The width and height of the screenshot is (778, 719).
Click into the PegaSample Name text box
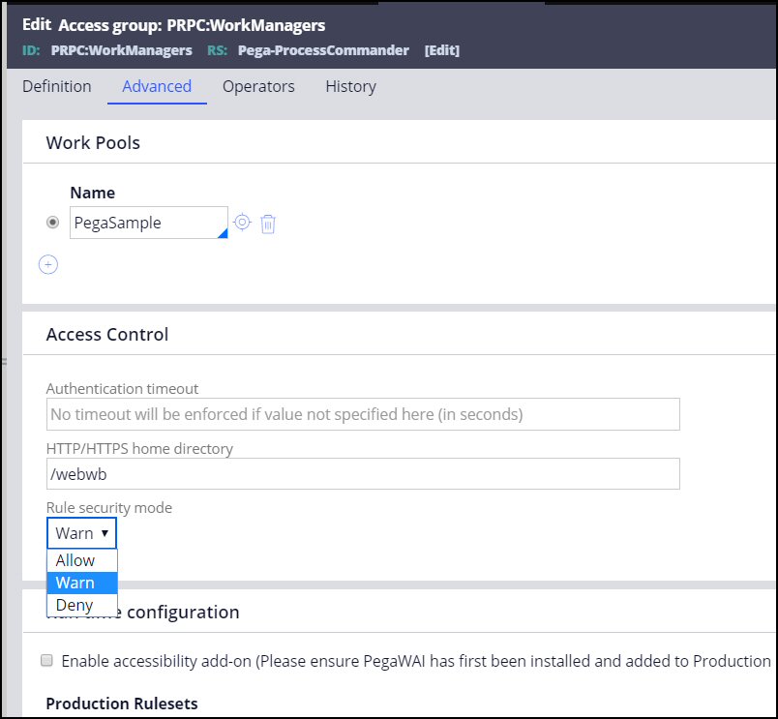tap(143, 223)
